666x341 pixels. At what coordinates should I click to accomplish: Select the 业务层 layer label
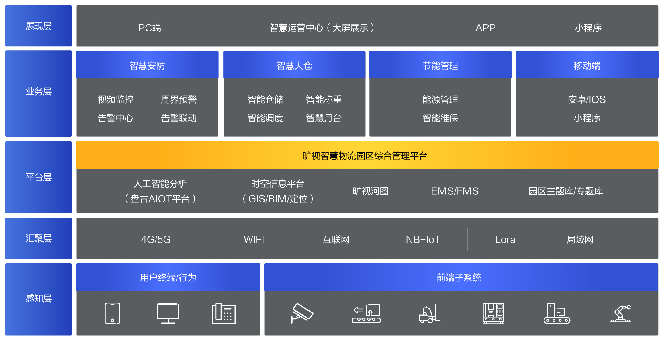(x=38, y=93)
